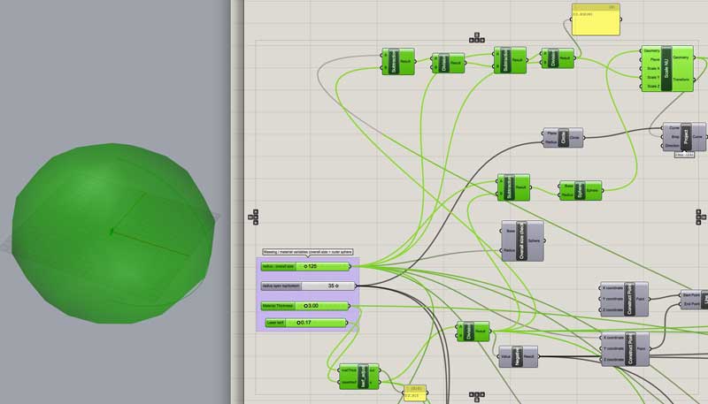Click X coordinate on upper Construct Point
The height and width of the screenshot is (404, 708).
coord(612,287)
